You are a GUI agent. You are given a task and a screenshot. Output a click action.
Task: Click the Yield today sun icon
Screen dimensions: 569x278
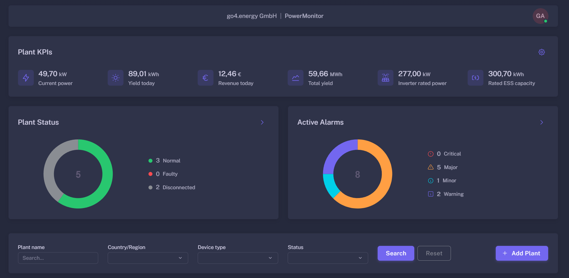click(116, 78)
